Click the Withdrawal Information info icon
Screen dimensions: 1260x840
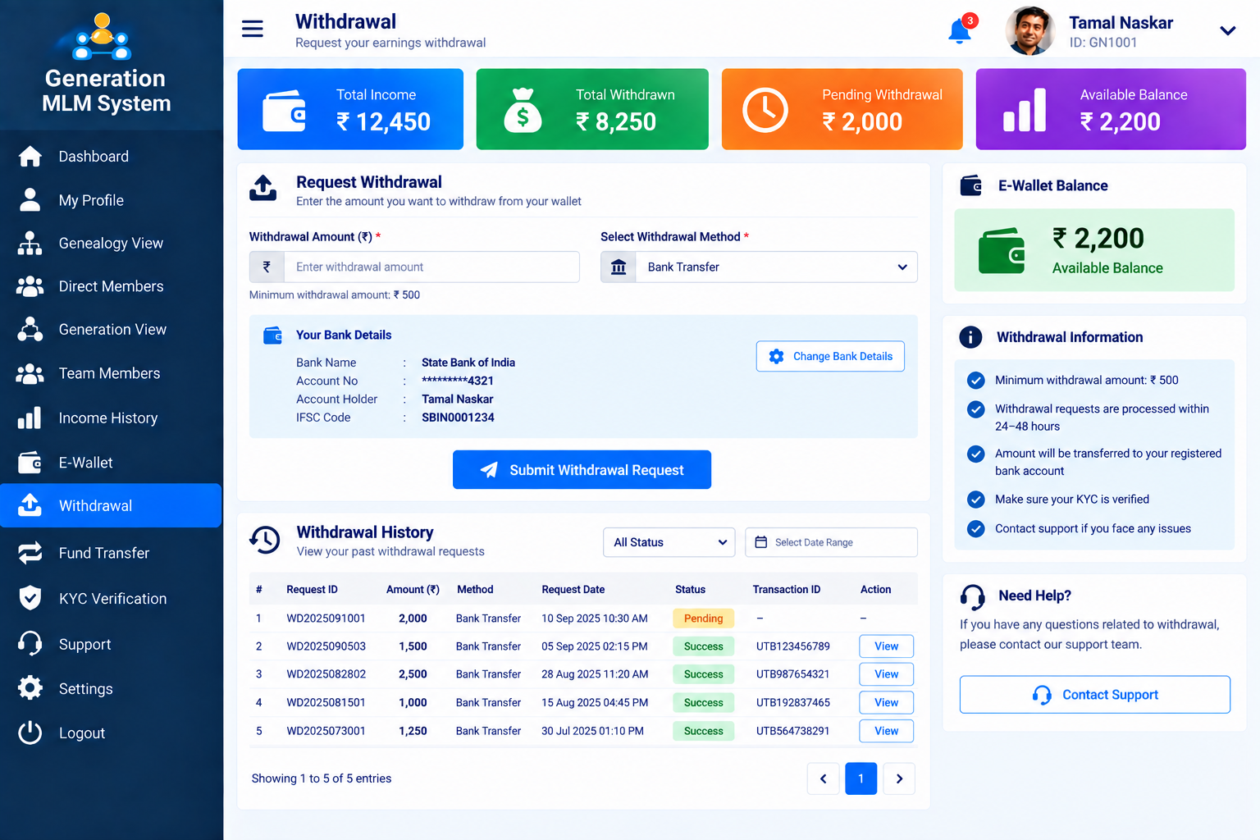coord(970,337)
